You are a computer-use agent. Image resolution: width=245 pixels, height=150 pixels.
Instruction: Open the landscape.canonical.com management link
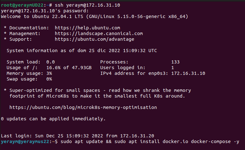point(99,33)
